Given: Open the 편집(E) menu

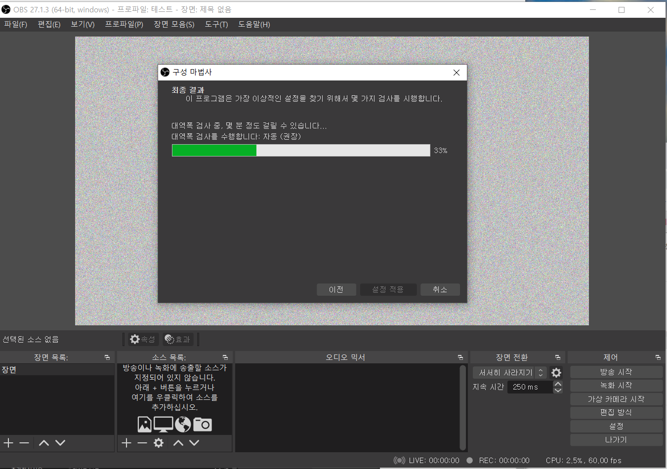Looking at the screenshot, I should (49, 24).
